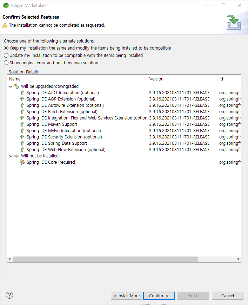Go back with the Install More button

127,296
